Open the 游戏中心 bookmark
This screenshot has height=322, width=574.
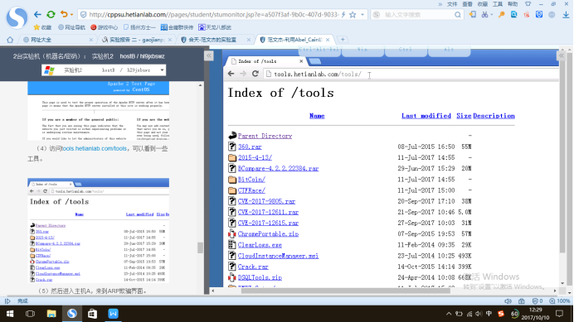(105, 27)
